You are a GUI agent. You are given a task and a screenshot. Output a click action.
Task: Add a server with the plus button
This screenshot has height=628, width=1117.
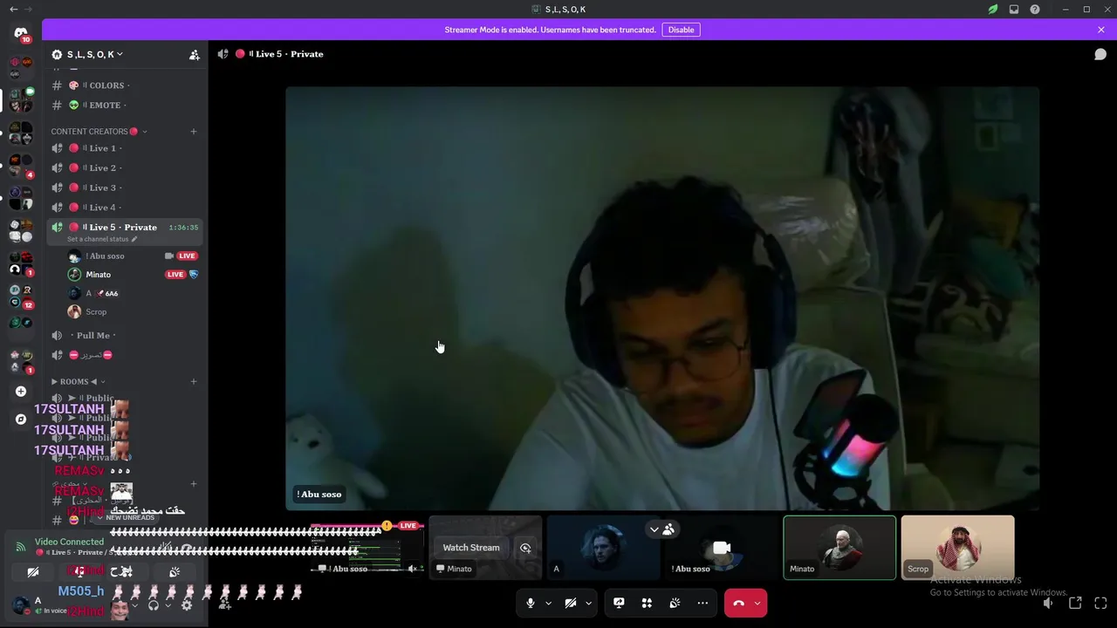coord(21,392)
